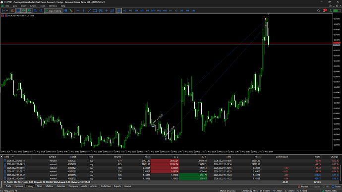This screenshot has width=342, height=192.
Task: Switch chart to M2 timeframe
Action: point(125,10)
